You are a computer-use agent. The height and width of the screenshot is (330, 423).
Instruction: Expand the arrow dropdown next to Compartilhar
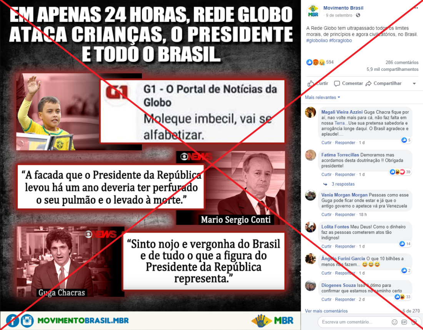click(x=414, y=84)
